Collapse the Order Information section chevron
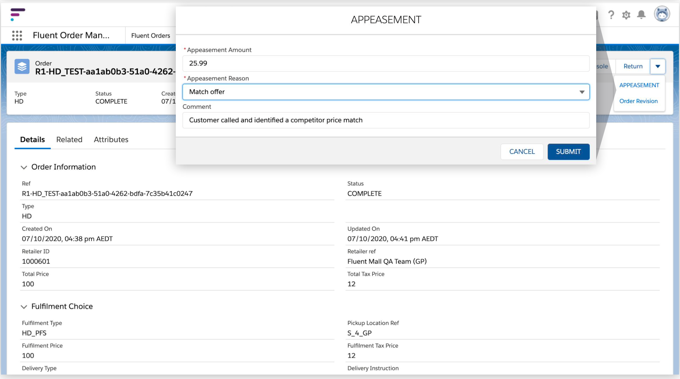Image resolution: width=680 pixels, height=379 pixels. coord(24,167)
